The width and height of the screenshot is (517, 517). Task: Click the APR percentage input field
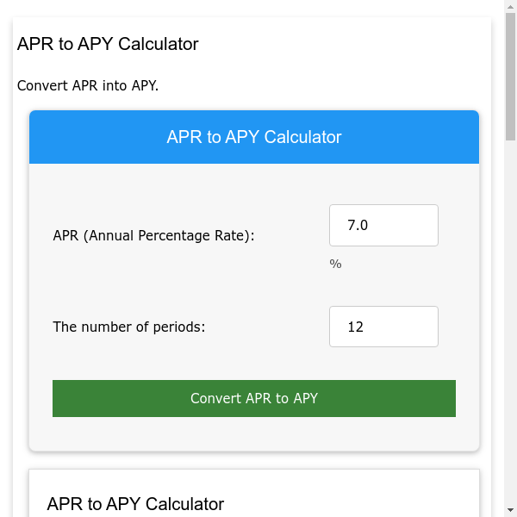383,226
